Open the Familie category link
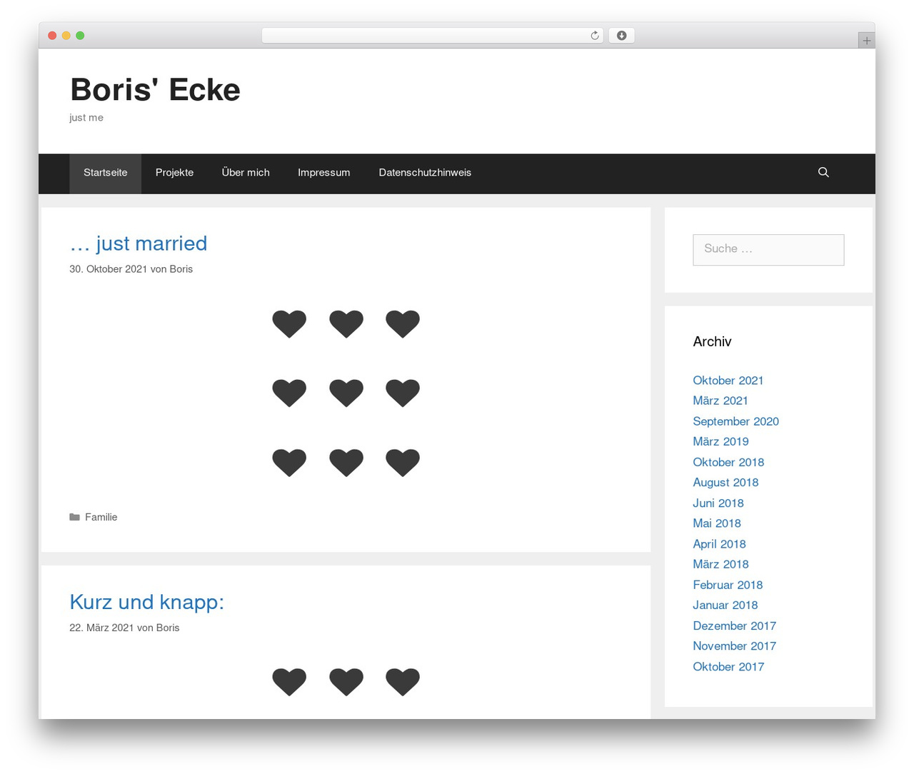Screen dimensions: 914x774 101,517
